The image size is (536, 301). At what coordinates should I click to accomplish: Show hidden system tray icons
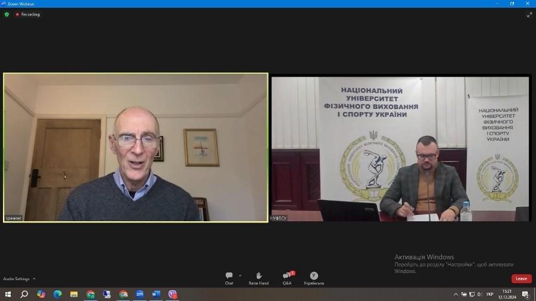[x=456, y=294]
